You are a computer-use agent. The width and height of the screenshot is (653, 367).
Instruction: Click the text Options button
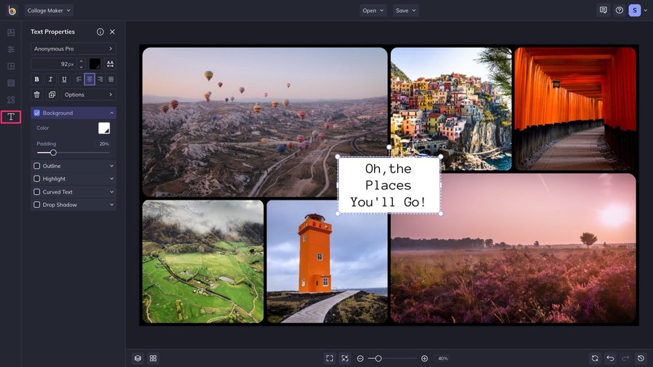(x=89, y=95)
